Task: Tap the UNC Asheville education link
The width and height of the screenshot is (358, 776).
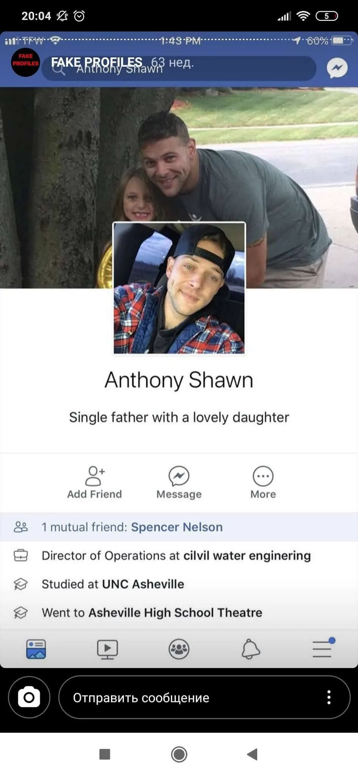Action: coord(143,584)
